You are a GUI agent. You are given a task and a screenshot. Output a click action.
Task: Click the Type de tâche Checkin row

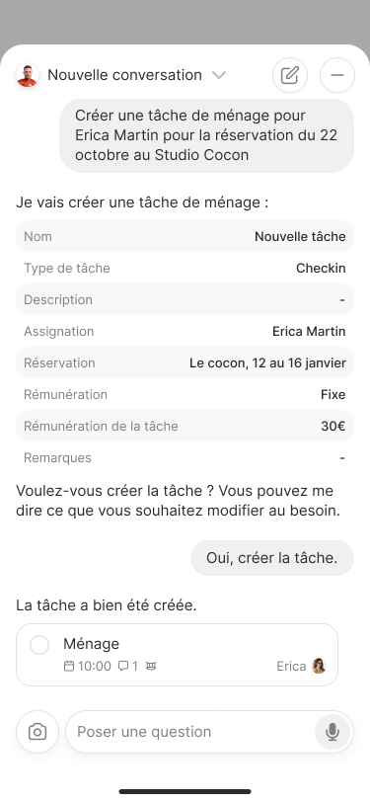185,268
